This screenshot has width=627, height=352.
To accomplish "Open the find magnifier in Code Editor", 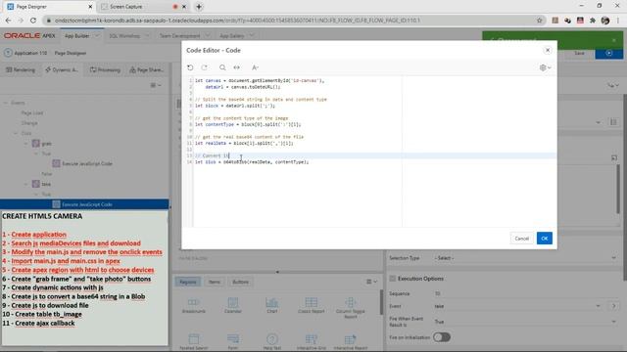I will [222, 67].
